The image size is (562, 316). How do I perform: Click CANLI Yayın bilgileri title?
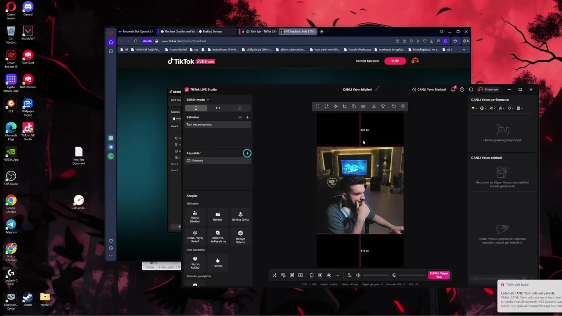(x=357, y=90)
